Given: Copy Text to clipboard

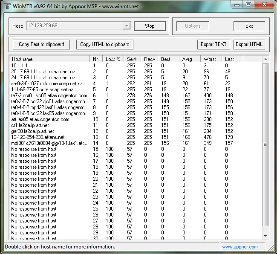Looking at the screenshot, I should pos(41,44).
